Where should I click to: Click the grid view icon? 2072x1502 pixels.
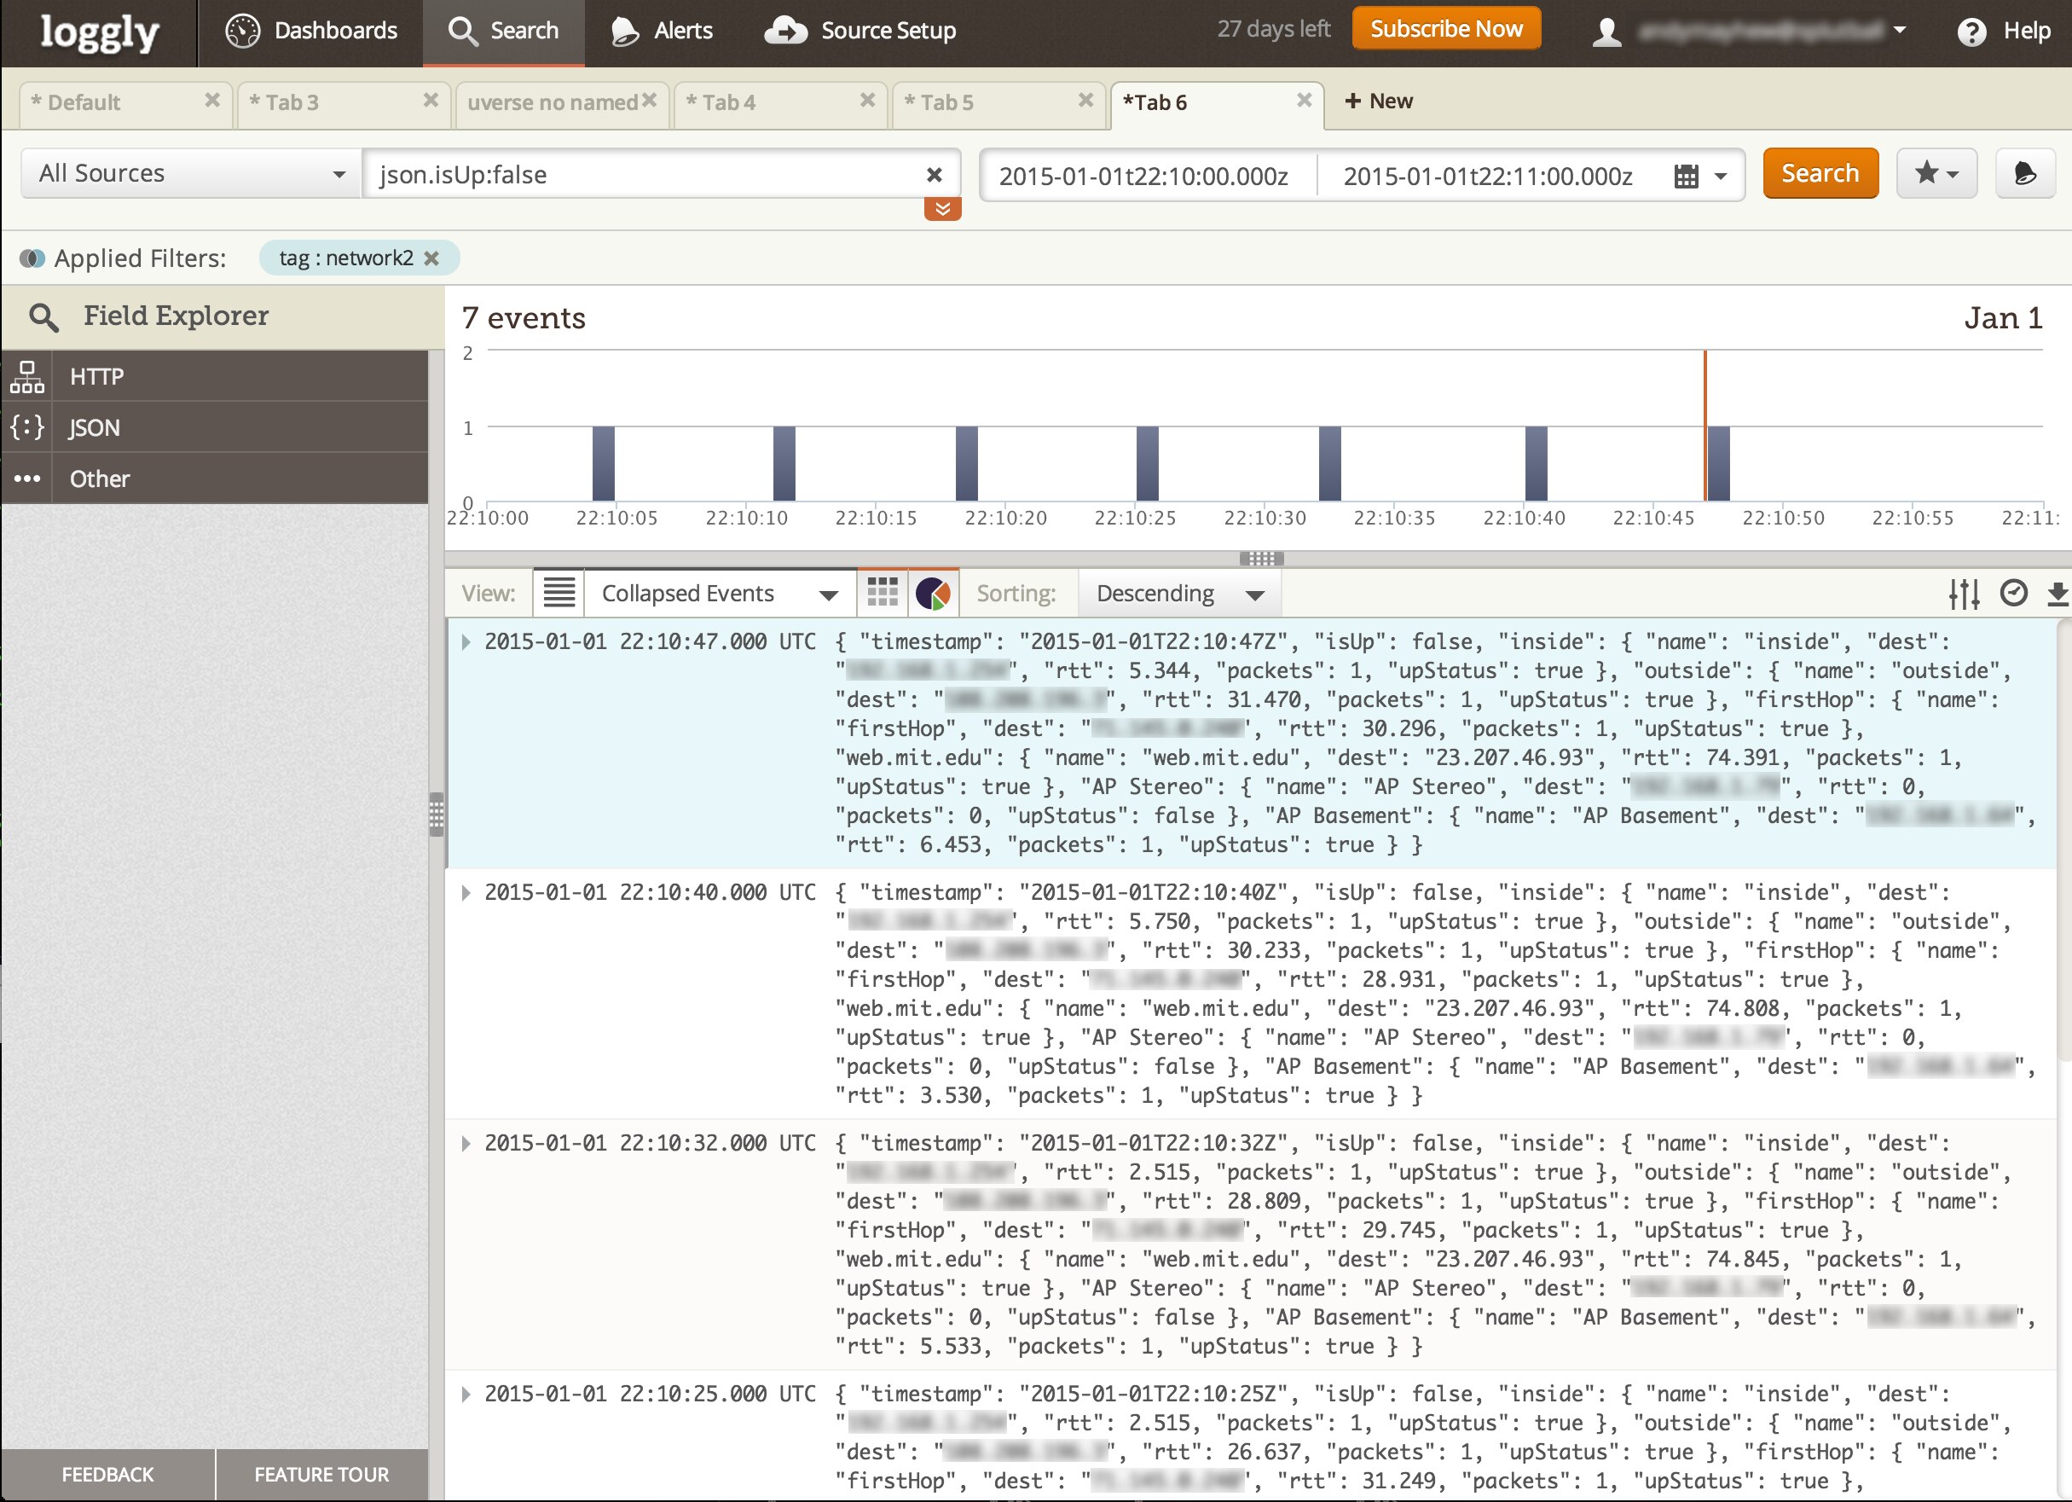[x=882, y=593]
